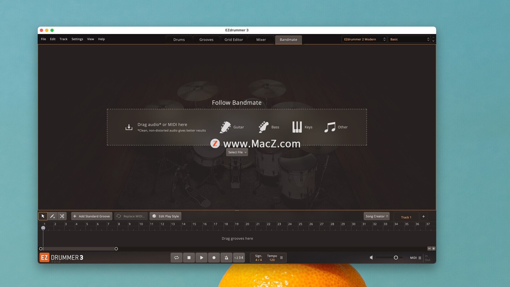Expand the Song Creator panel

pos(376,216)
